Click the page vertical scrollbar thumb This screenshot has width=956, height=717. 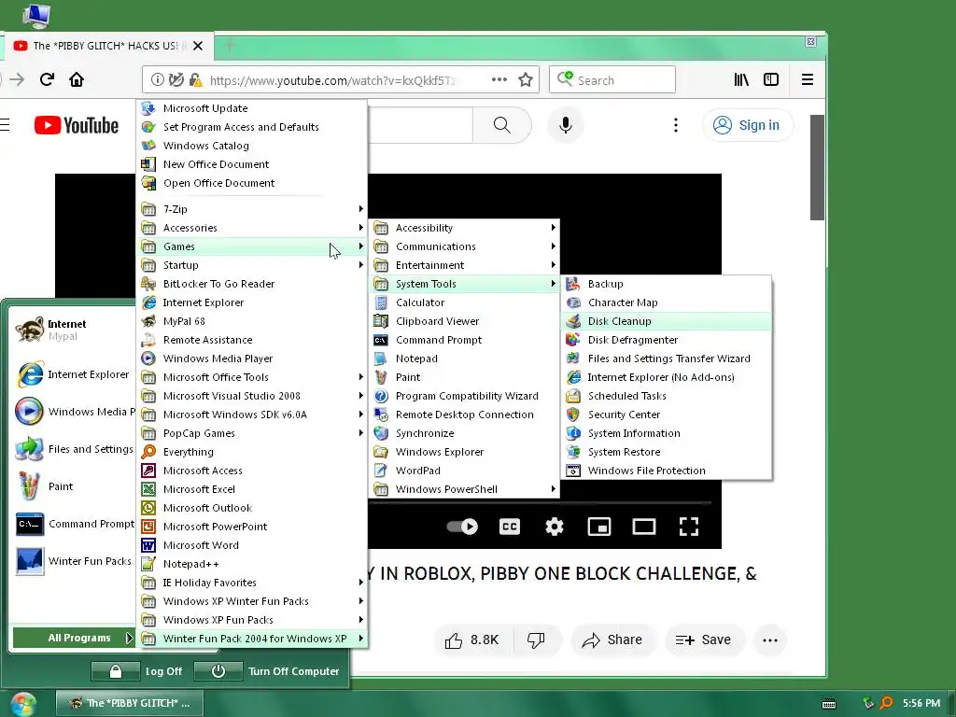817,168
